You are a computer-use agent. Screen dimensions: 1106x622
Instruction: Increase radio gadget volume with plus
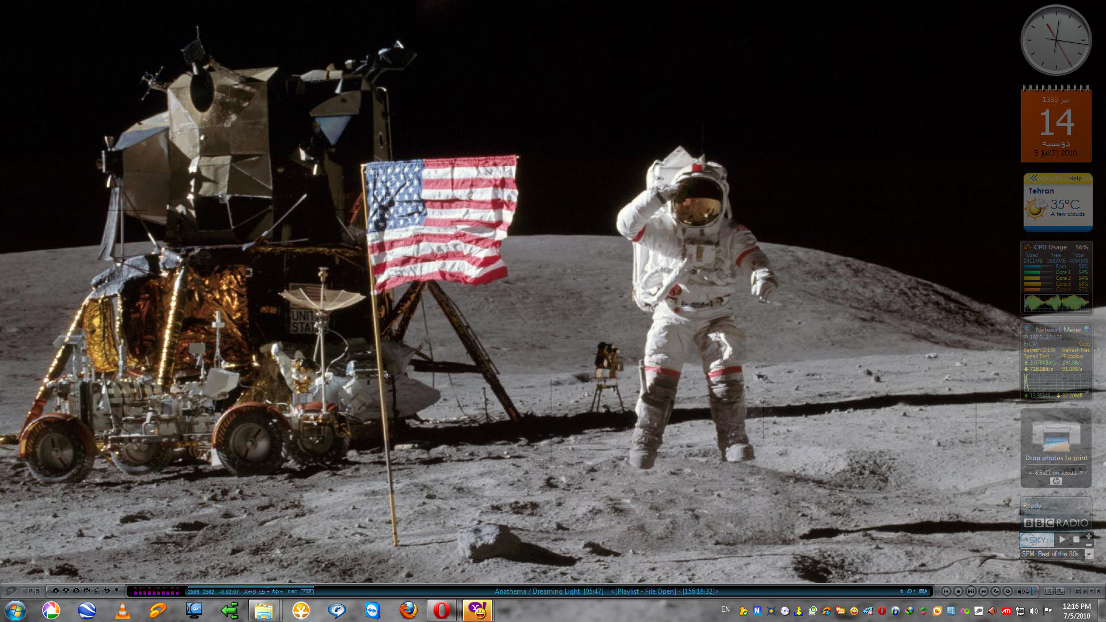point(1089,536)
